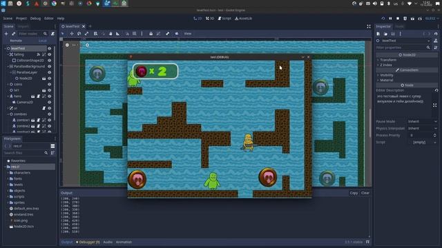
Task: Play the edited scene clapper icon
Action: [412, 19]
